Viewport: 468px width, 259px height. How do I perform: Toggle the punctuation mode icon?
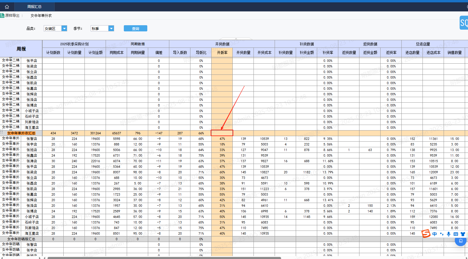pos(442,234)
